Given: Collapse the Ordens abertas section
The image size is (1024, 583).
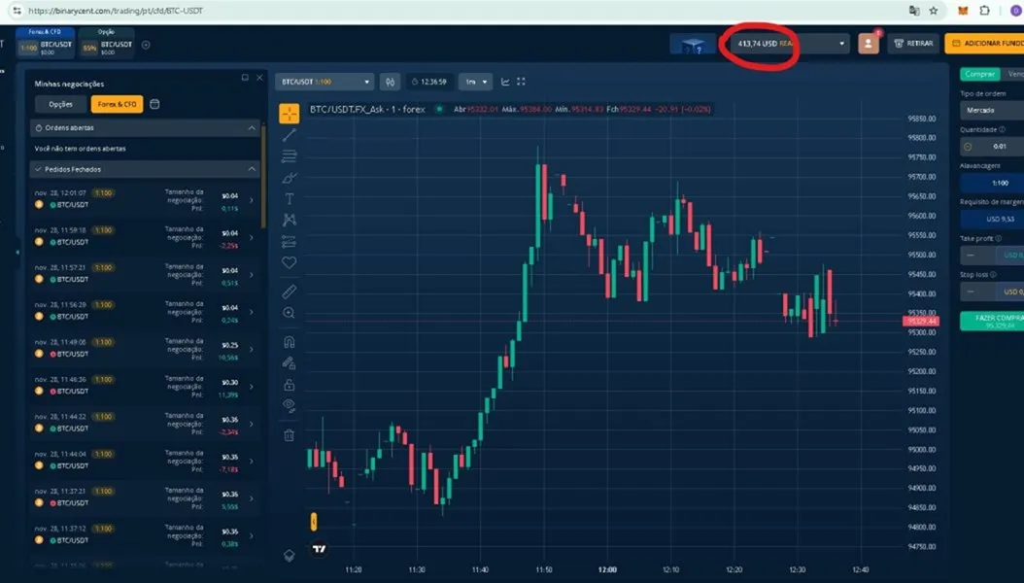Looking at the screenshot, I should pos(146,128).
